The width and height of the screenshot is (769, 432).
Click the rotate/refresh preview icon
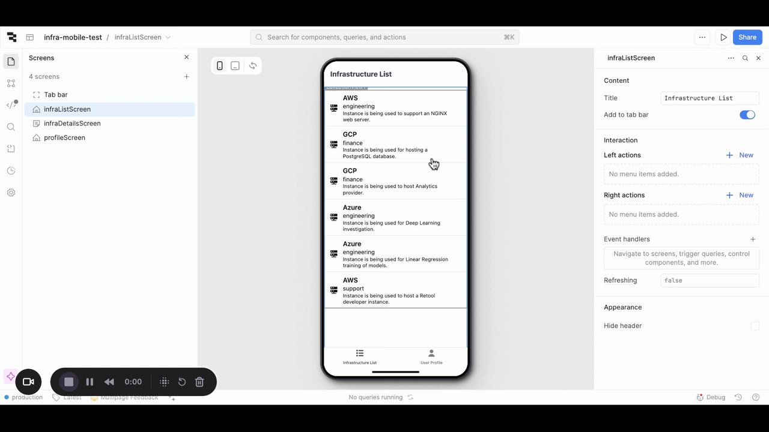(x=253, y=66)
